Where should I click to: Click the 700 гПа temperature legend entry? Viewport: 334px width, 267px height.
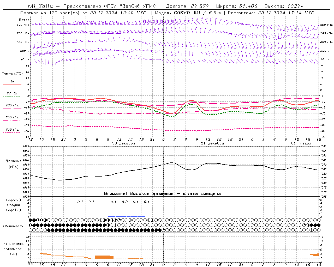(12, 118)
